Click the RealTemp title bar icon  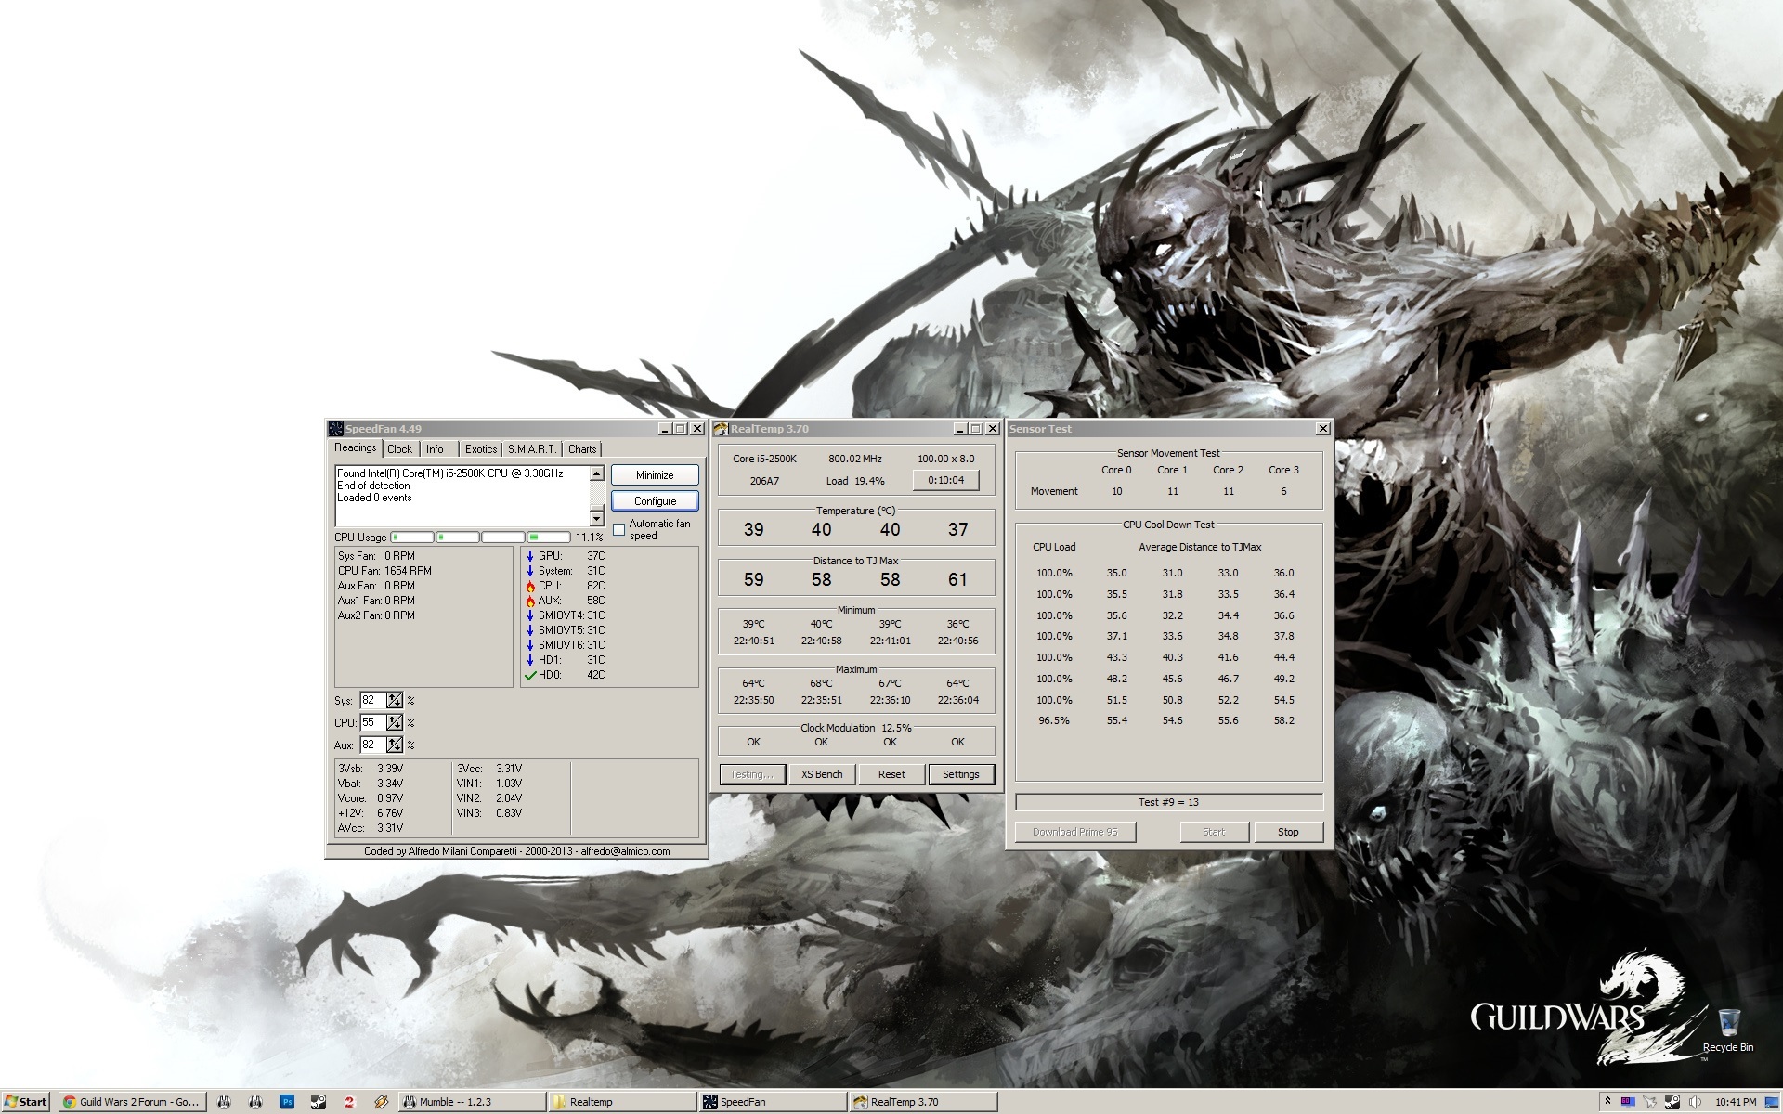pyautogui.click(x=721, y=429)
